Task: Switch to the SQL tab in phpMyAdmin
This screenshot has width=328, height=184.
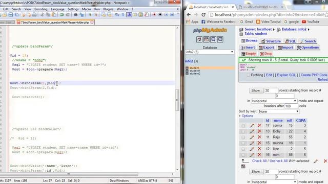Action: tap(291, 41)
